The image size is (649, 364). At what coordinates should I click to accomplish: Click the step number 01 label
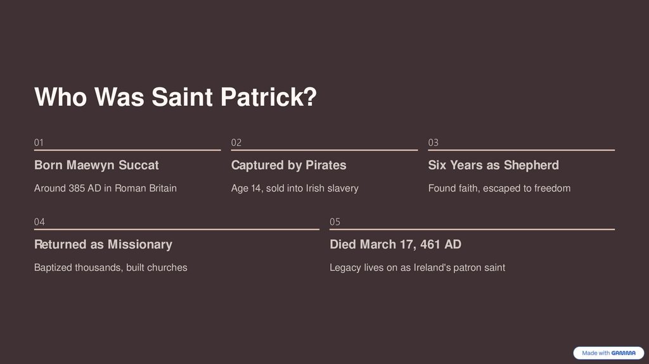[x=39, y=143]
